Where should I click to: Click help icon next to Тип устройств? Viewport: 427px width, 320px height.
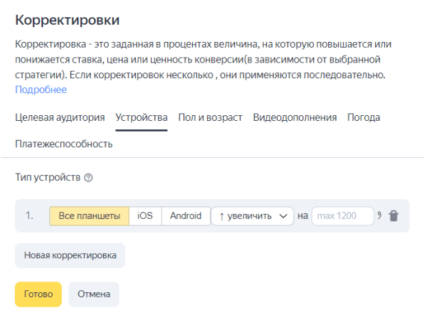pyautogui.click(x=89, y=177)
